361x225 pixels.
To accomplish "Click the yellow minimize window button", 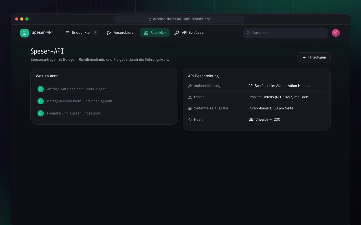I will coord(22,19).
